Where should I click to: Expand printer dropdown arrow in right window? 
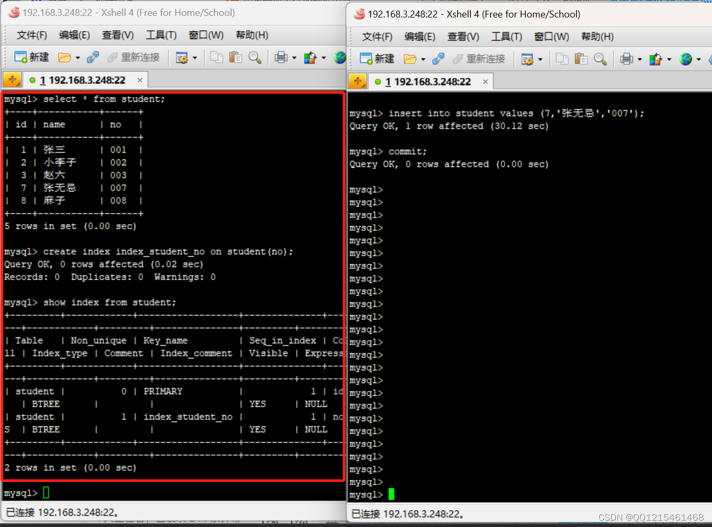[x=639, y=59]
